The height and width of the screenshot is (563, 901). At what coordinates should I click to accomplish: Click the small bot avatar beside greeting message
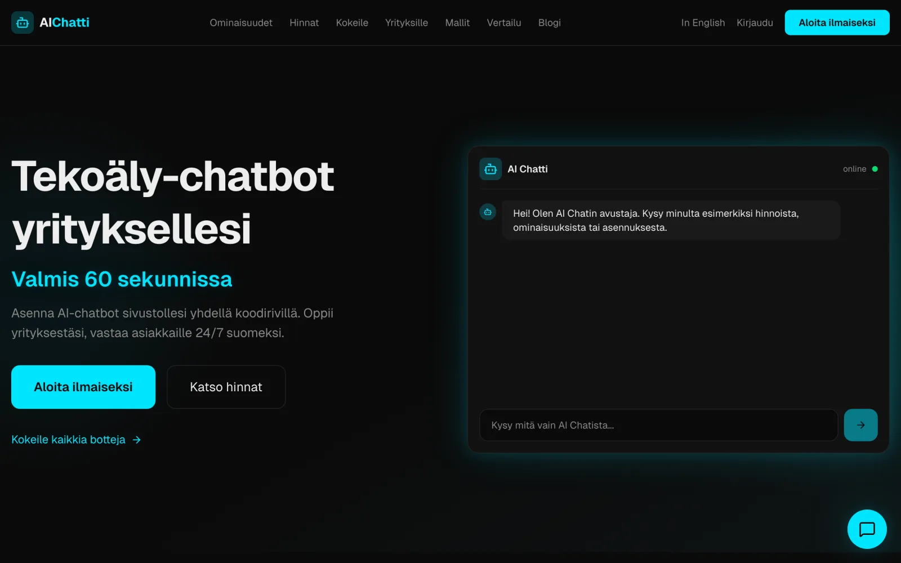(x=488, y=212)
